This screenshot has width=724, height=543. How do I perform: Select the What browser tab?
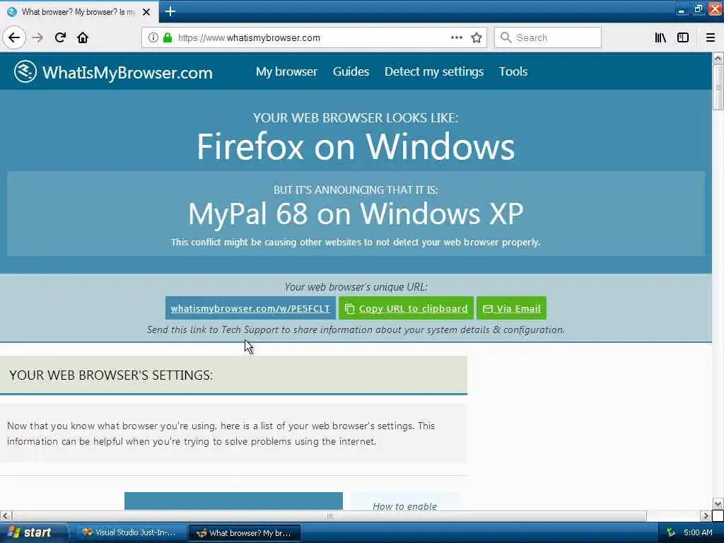pyautogui.click(x=79, y=12)
